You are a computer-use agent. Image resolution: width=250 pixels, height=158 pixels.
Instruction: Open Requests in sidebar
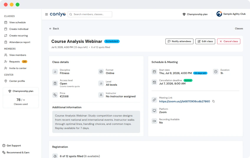coord(14,62)
